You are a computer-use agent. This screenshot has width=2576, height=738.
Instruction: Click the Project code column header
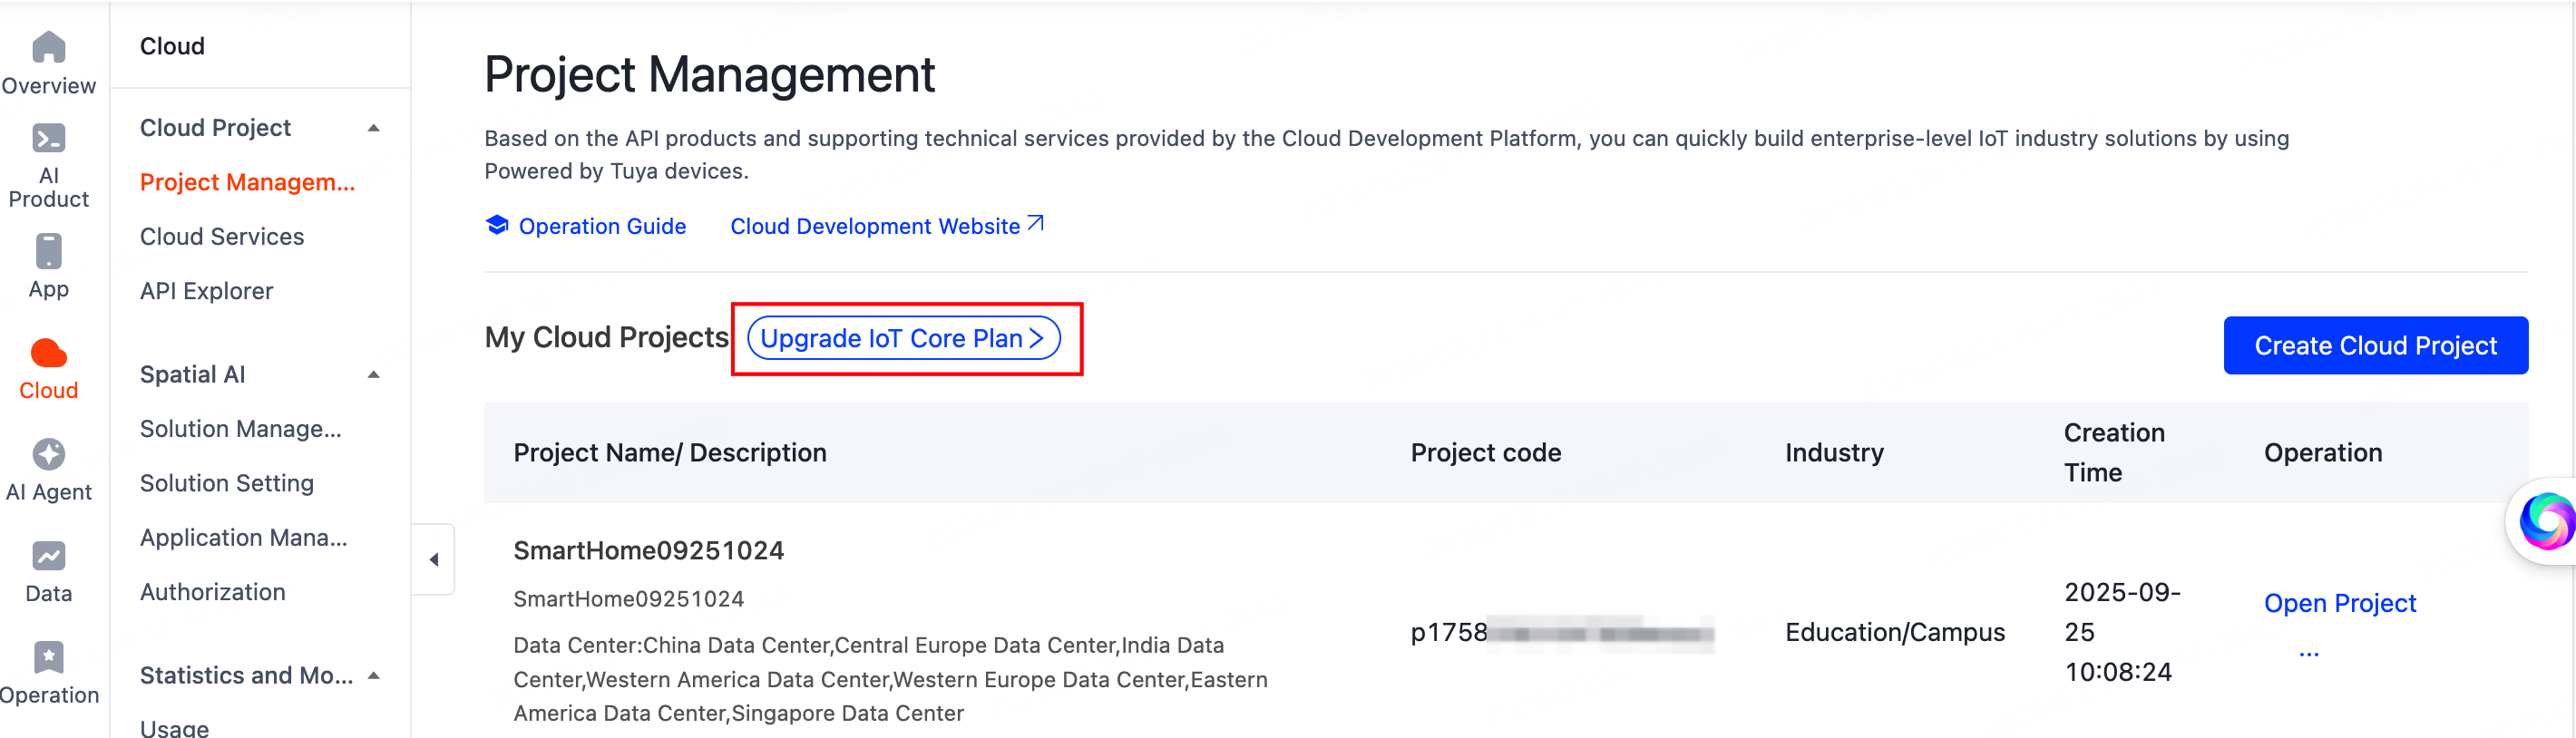coord(1485,453)
